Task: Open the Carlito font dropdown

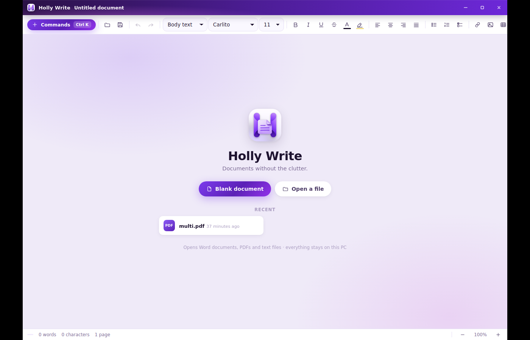Action: coord(233,25)
